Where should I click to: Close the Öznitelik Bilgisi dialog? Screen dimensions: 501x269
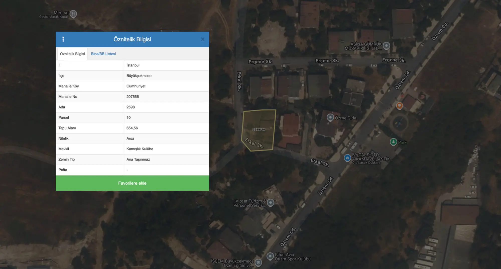click(203, 39)
